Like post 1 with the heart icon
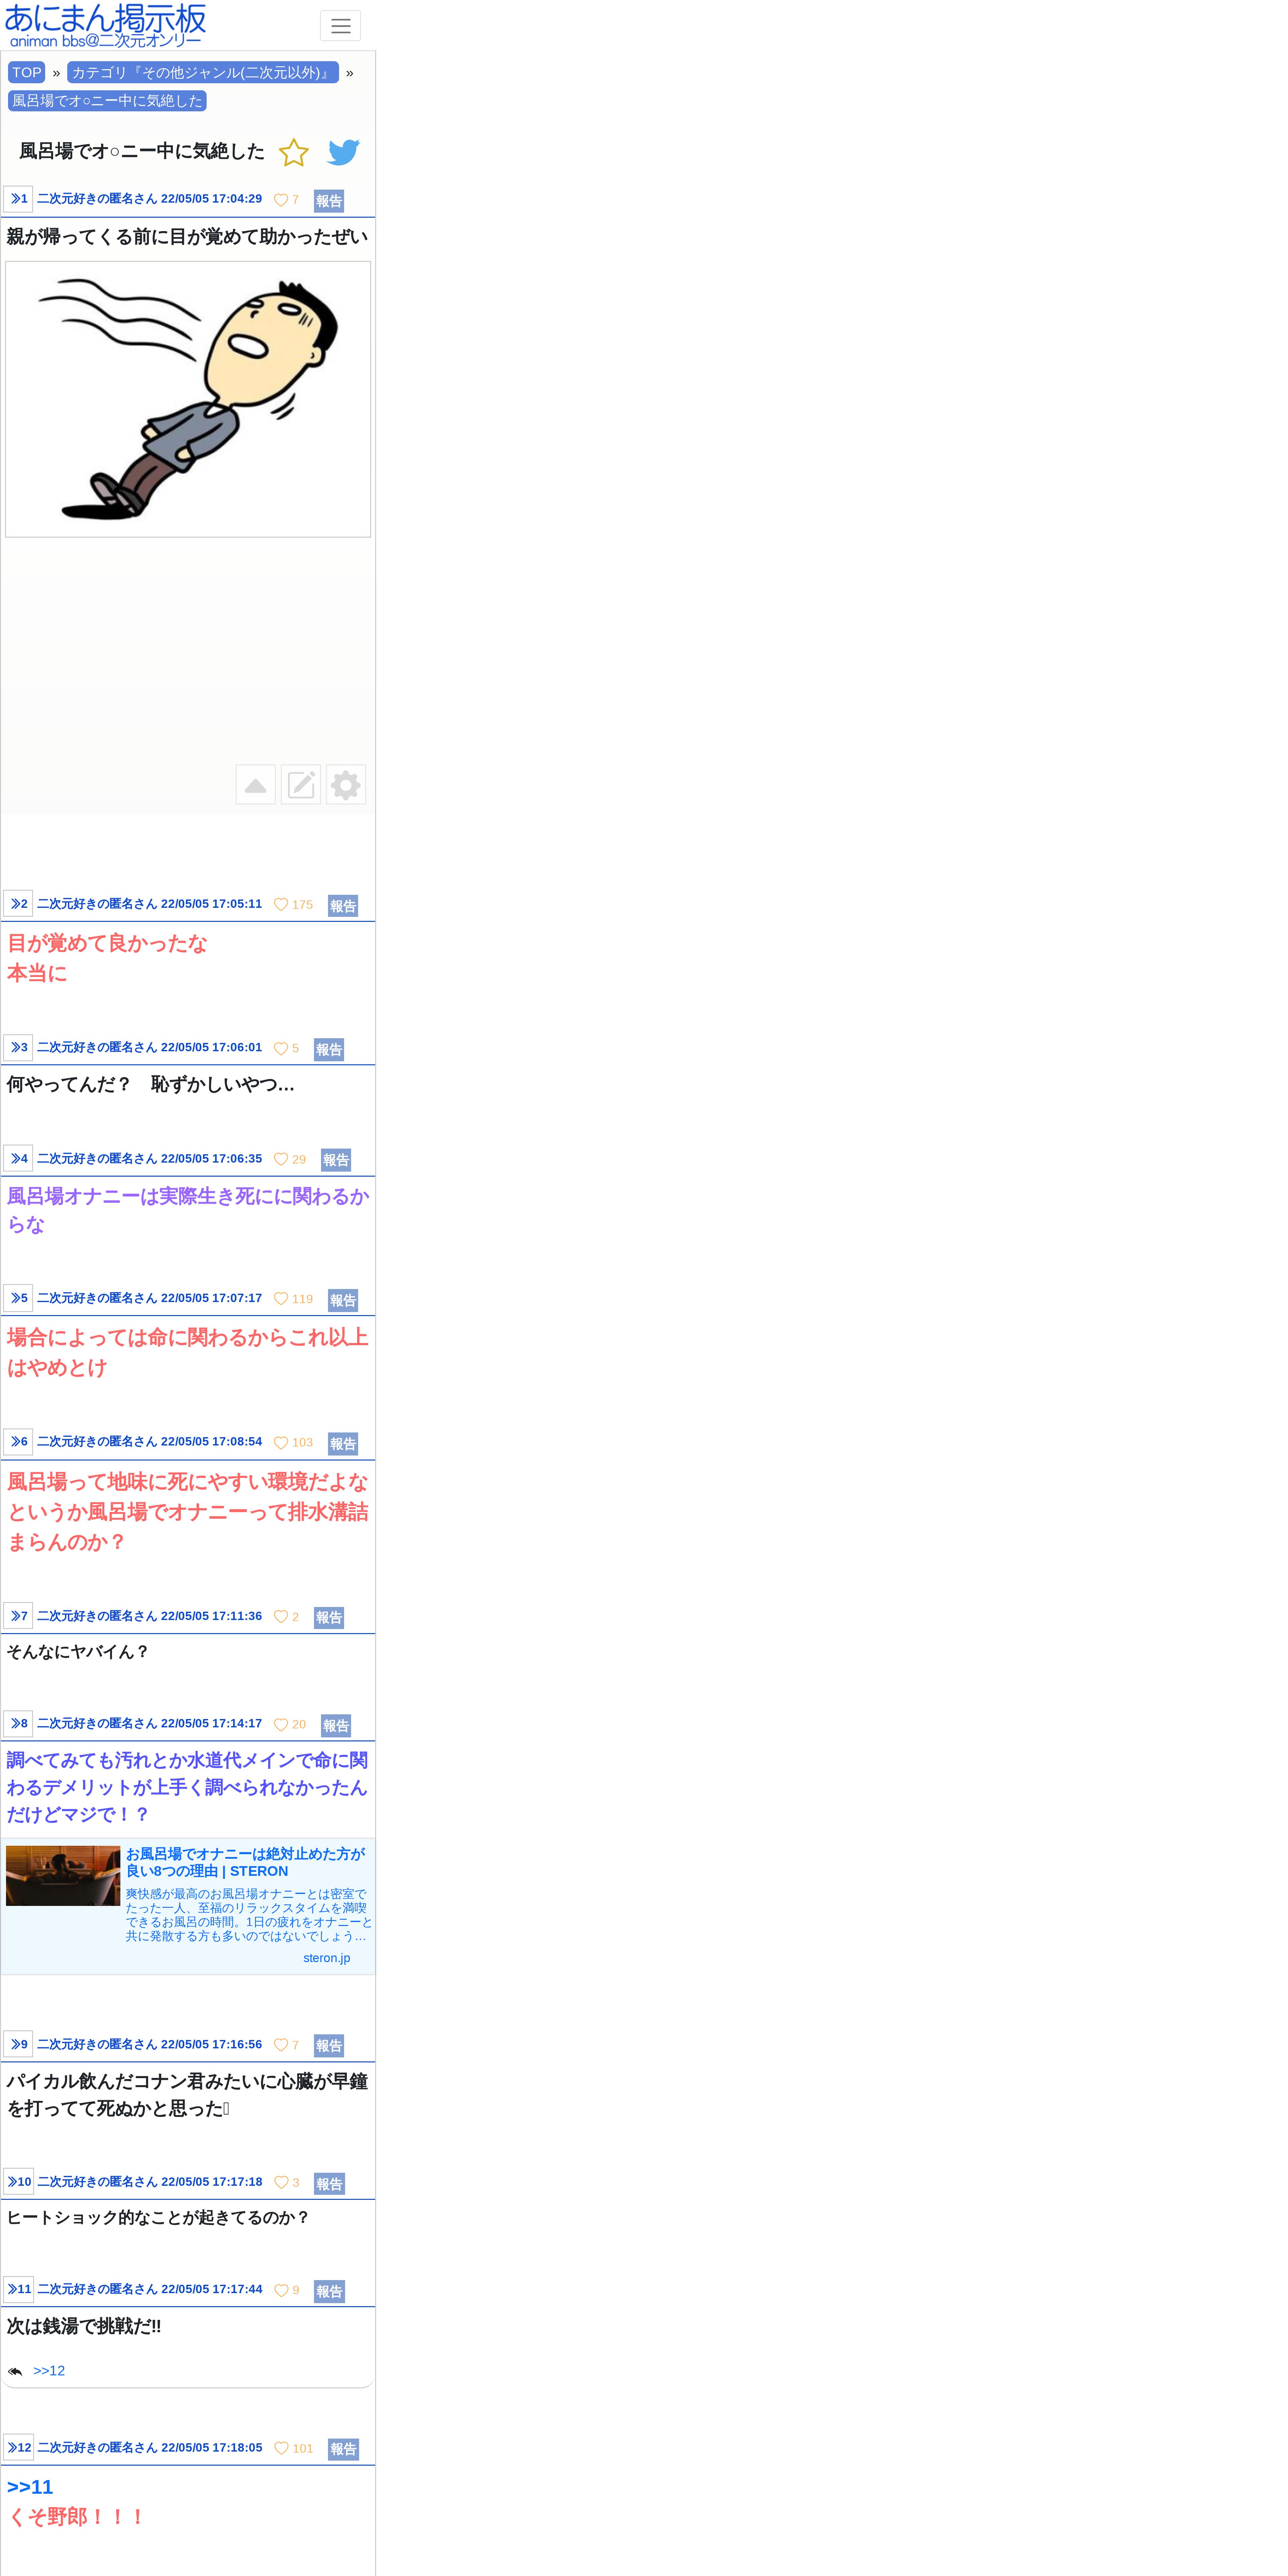1288x2576 pixels. [x=281, y=200]
